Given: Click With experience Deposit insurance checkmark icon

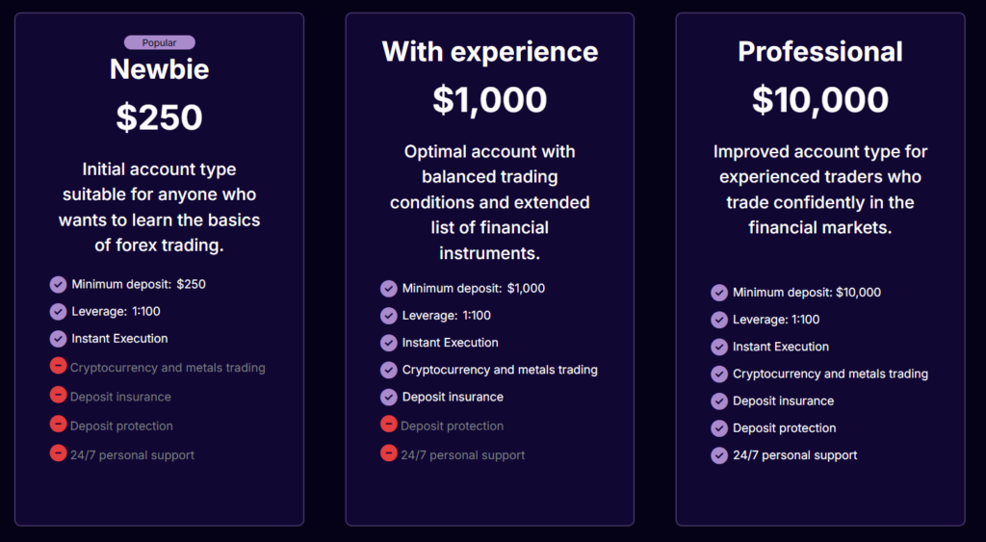Looking at the screenshot, I should [389, 397].
